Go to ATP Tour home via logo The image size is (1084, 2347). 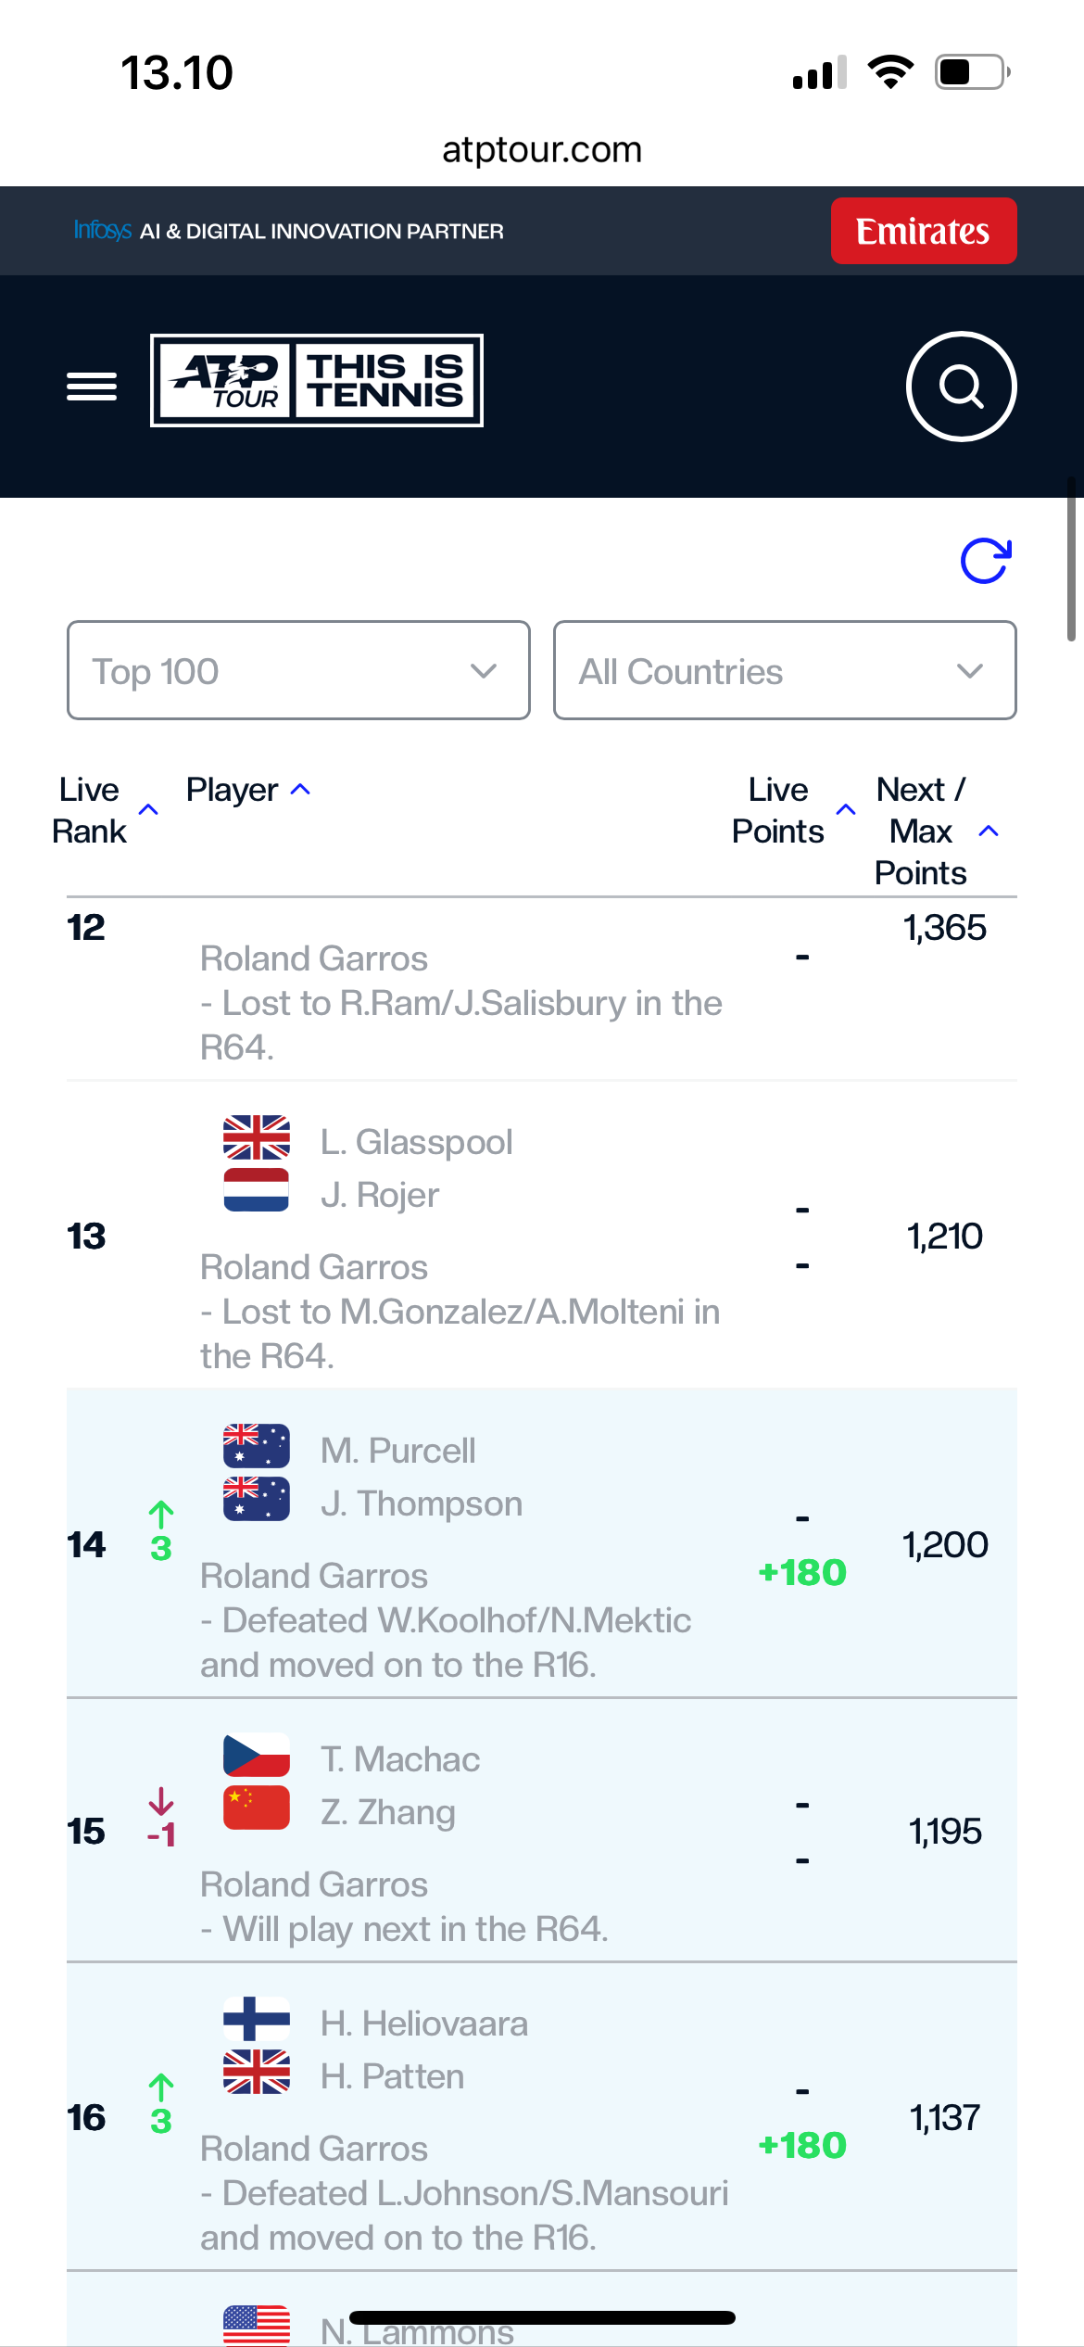click(x=317, y=380)
